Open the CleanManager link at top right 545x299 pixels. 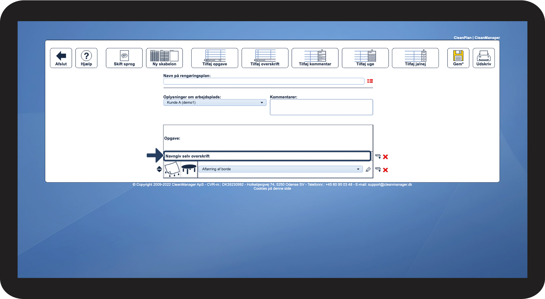coord(487,38)
